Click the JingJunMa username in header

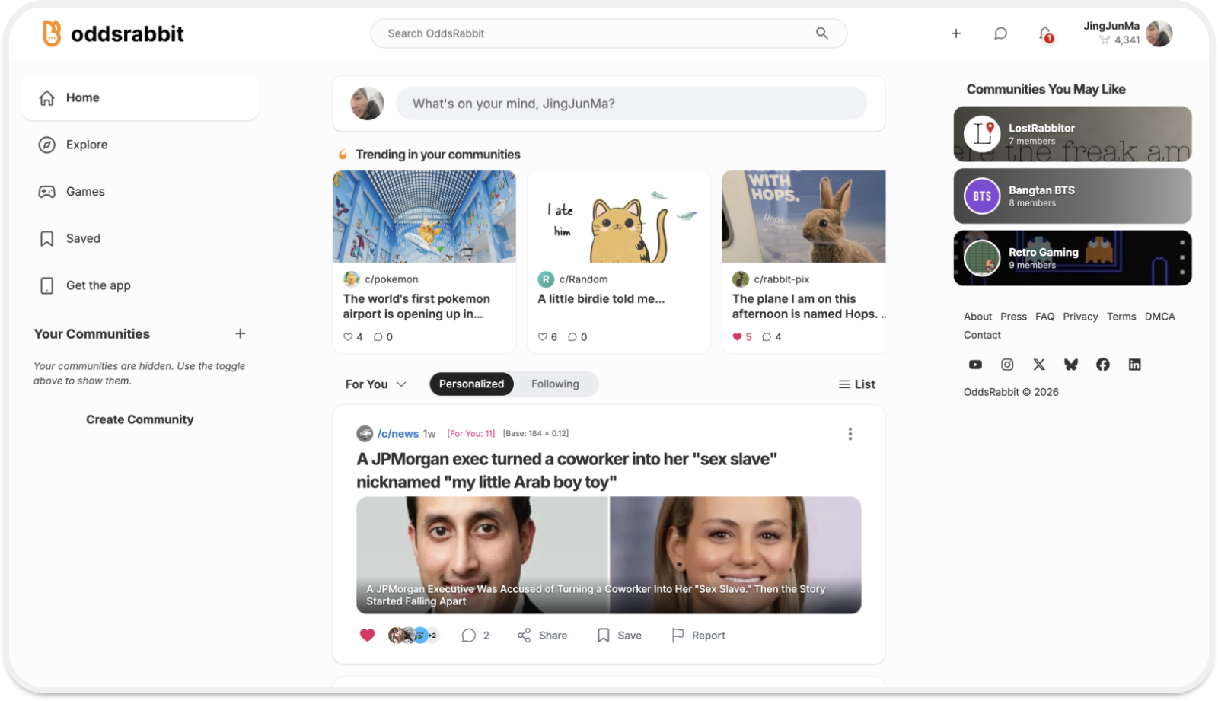point(1111,26)
